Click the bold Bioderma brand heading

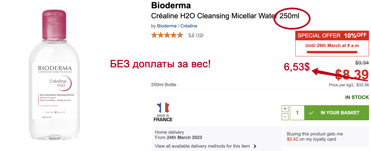pyautogui.click(x=171, y=5)
